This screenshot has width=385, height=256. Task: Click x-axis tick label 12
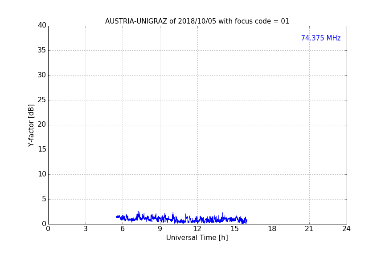pos(197,229)
